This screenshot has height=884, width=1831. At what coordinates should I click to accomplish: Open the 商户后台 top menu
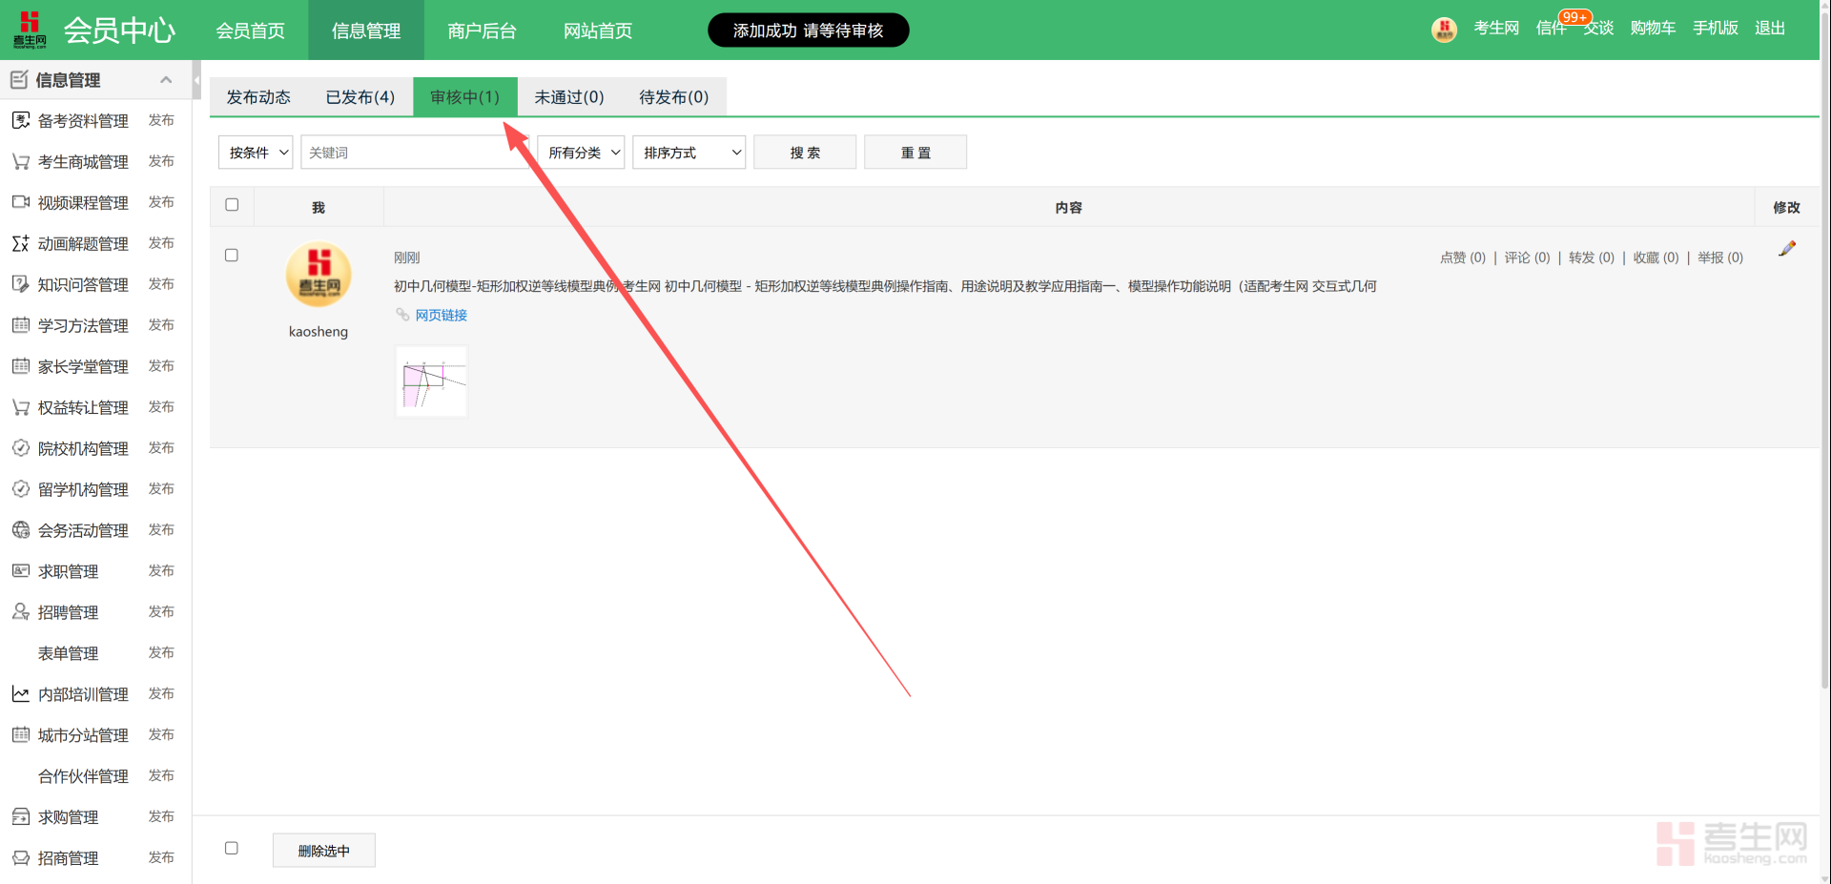(x=482, y=31)
